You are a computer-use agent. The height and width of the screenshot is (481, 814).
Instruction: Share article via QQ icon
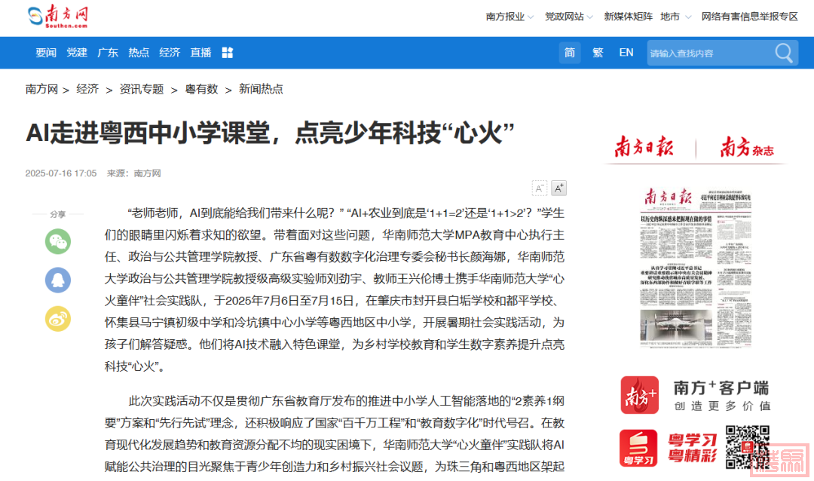click(58, 280)
